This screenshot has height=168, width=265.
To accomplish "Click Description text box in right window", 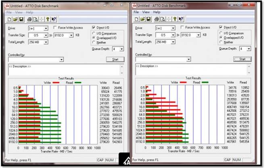I will pos(191,69).
